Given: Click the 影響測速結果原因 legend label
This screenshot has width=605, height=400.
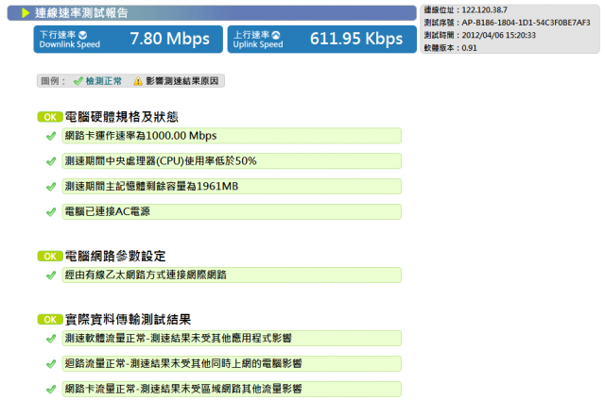Looking at the screenshot, I should coord(182,81).
